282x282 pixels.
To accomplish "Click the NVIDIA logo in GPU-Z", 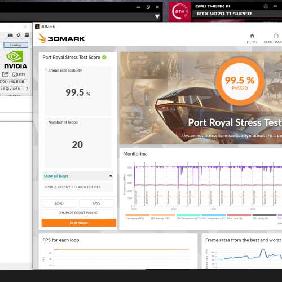I will [x=15, y=60].
